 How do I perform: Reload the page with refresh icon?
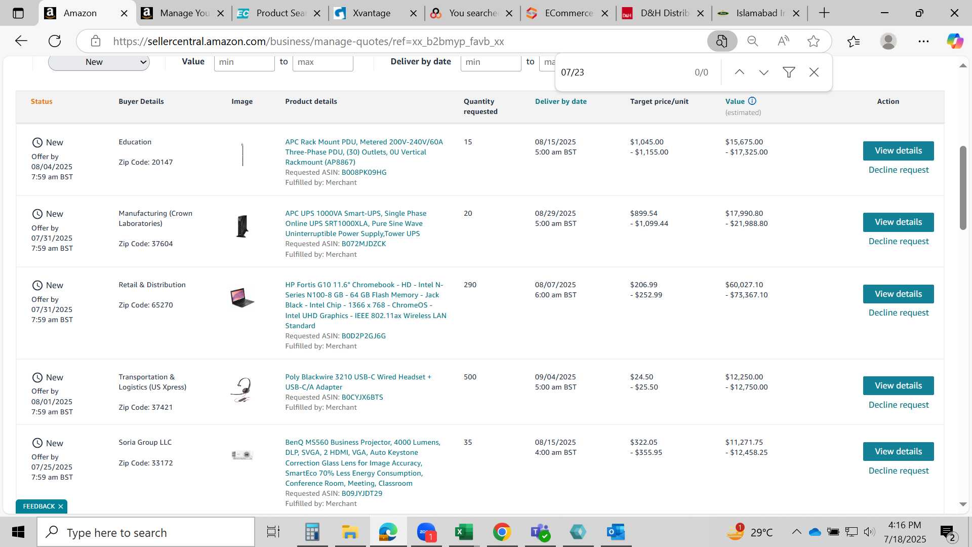55,41
